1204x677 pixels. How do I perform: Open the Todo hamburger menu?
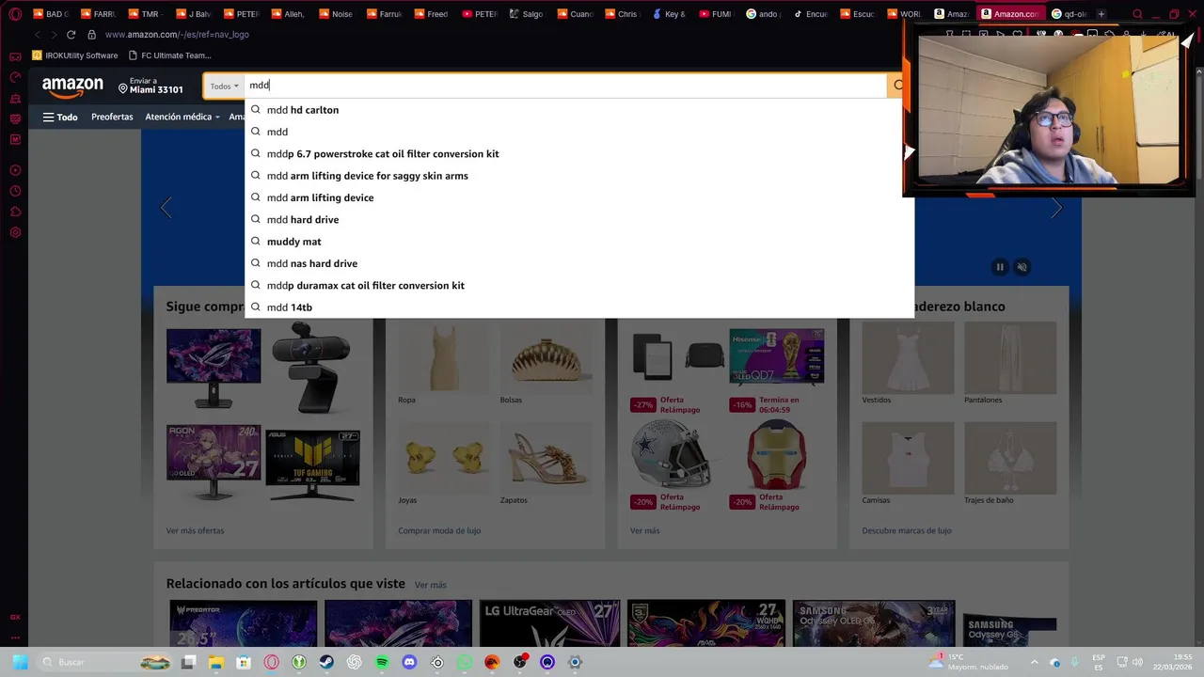click(60, 118)
